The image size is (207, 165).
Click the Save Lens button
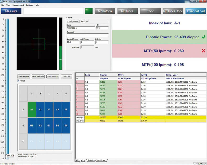pyautogui.click(x=67, y=77)
